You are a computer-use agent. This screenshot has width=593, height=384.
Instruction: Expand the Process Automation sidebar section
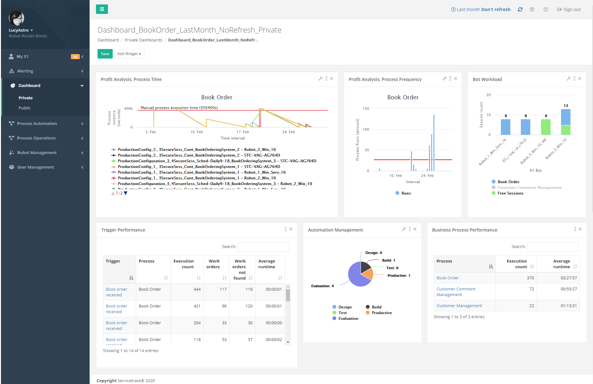[37, 123]
